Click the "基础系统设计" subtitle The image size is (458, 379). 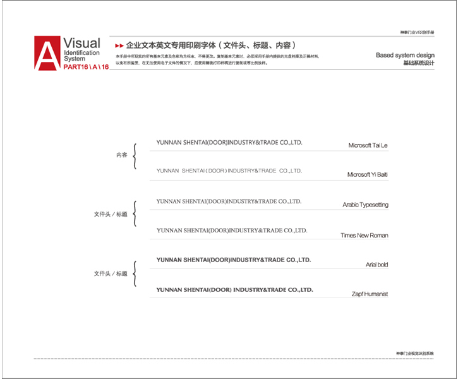click(x=419, y=63)
